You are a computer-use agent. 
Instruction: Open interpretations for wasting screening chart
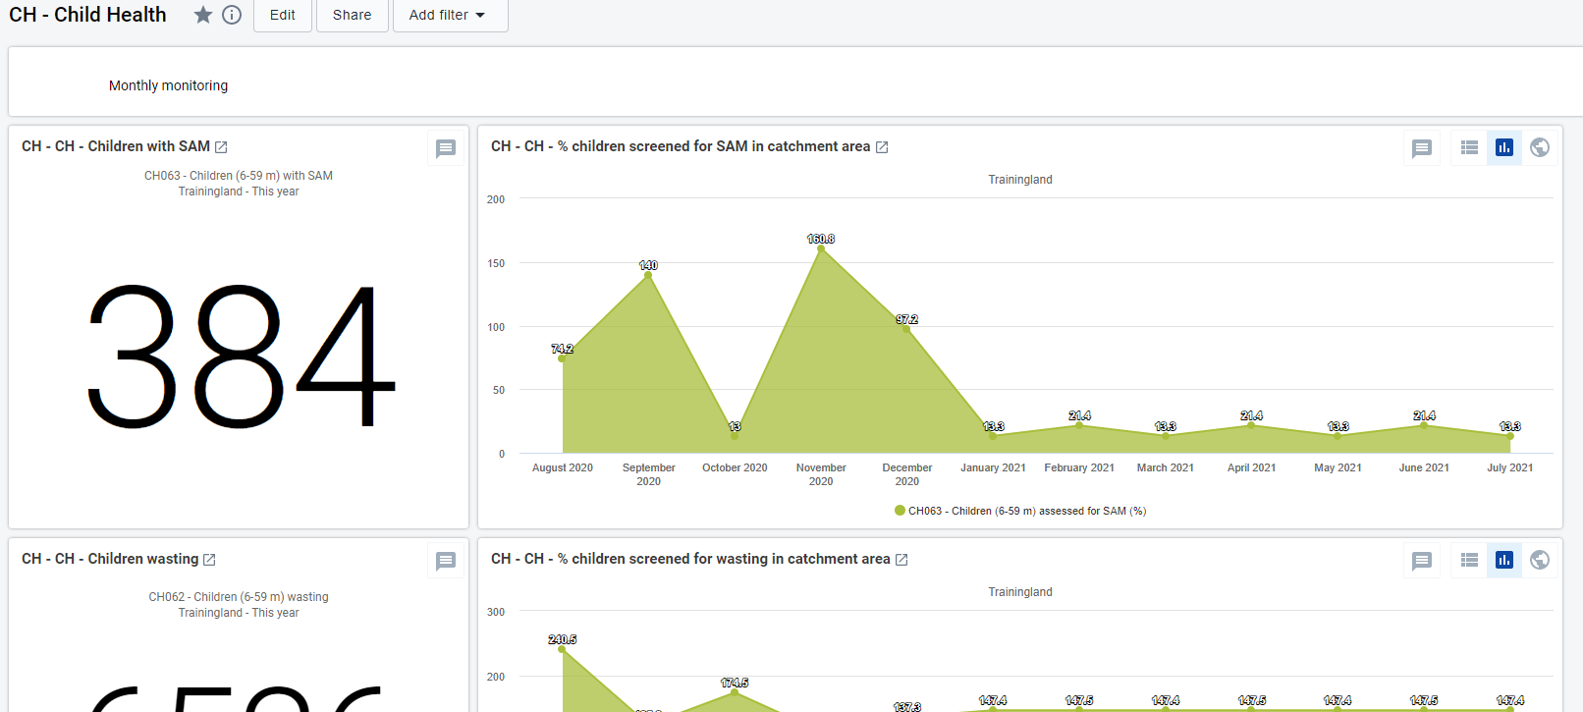pyautogui.click(x=1422, y=561)
